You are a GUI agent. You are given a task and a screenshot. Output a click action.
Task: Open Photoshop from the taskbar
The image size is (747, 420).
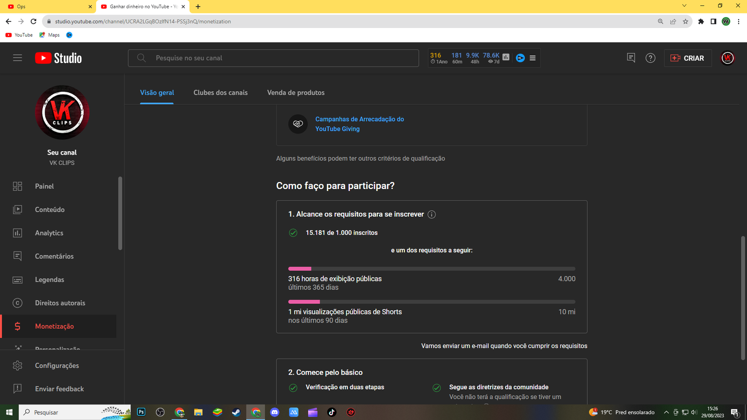click(x=141, y=412)
